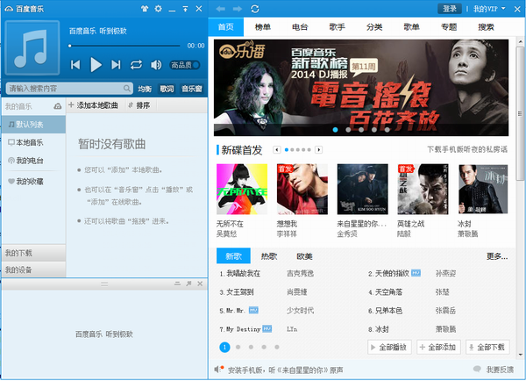Switch to the 榜单 tab
The height and width of the screenshot is (381, 526).
(263, 27)
